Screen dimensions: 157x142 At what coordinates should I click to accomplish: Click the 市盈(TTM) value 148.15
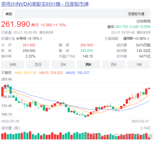[88, 56]
